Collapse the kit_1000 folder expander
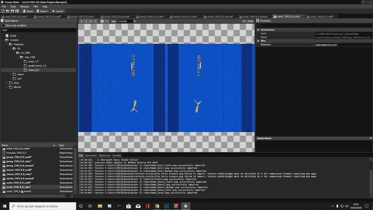The height and width of the screenshot is (210, 373). coord(15,53)
